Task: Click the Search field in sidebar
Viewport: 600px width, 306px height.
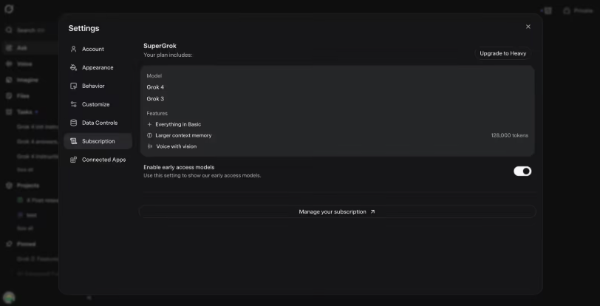Action: pyautogui.click(x=26, y=30)
